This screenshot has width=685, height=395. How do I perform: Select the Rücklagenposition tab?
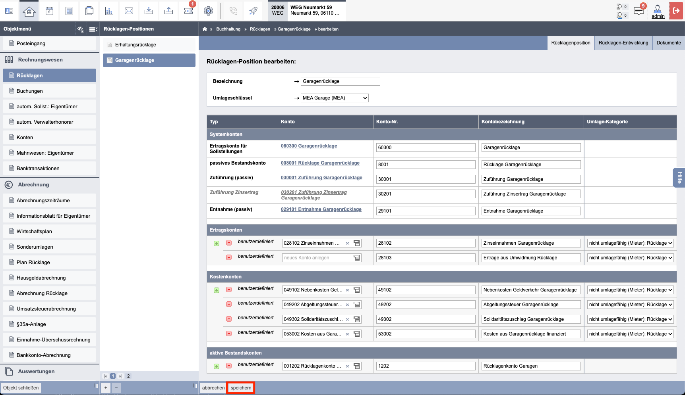pyautogui.click(x=571, y=43)
